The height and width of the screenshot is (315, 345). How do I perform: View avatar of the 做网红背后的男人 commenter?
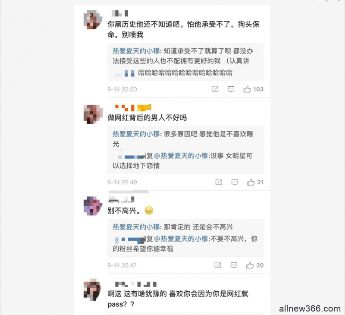[93, 114]
